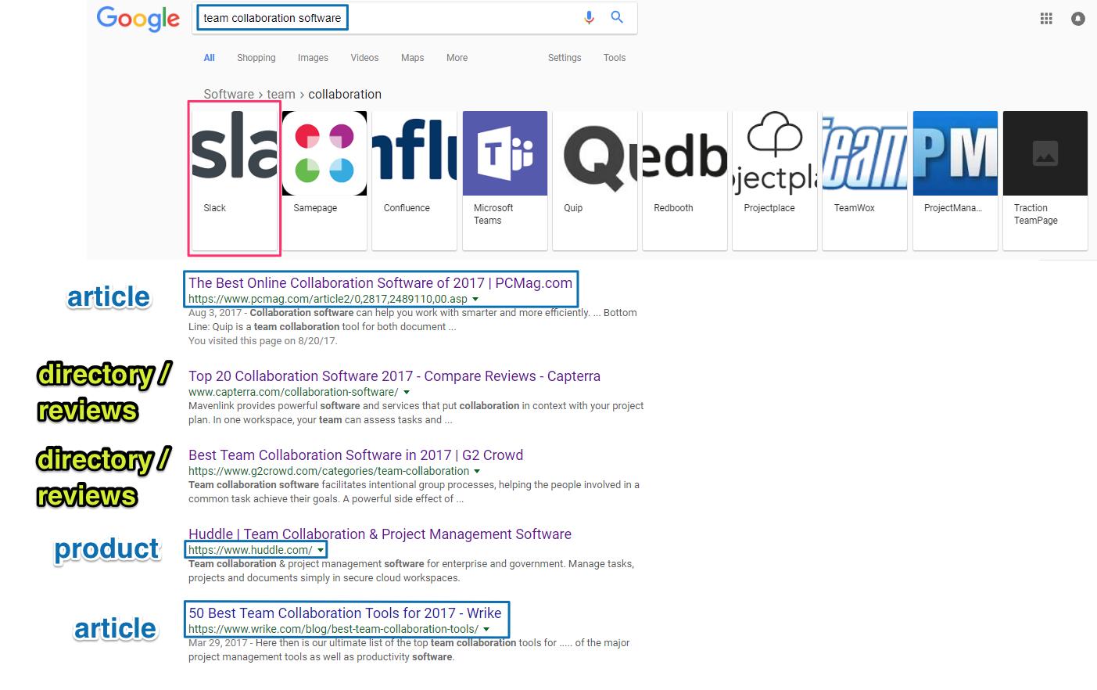Start voice search with the microphone icon
1097x690 pixels.
pyautogui.click(x=589, y=17)
